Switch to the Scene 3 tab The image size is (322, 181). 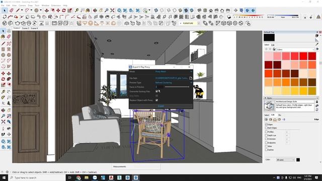click(26, 28)
